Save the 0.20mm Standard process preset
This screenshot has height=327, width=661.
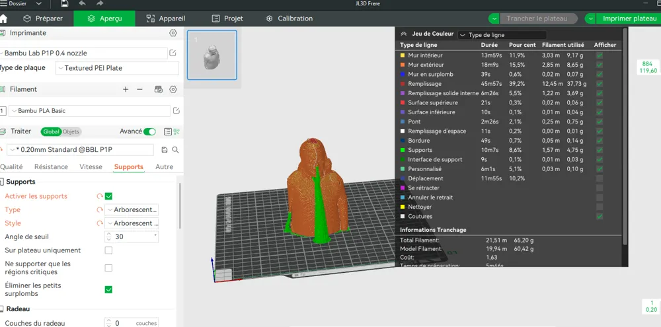[x=165, y=149]
